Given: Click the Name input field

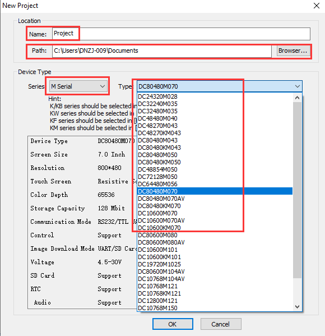Looking at the screenshot, I should pos(181,34).
